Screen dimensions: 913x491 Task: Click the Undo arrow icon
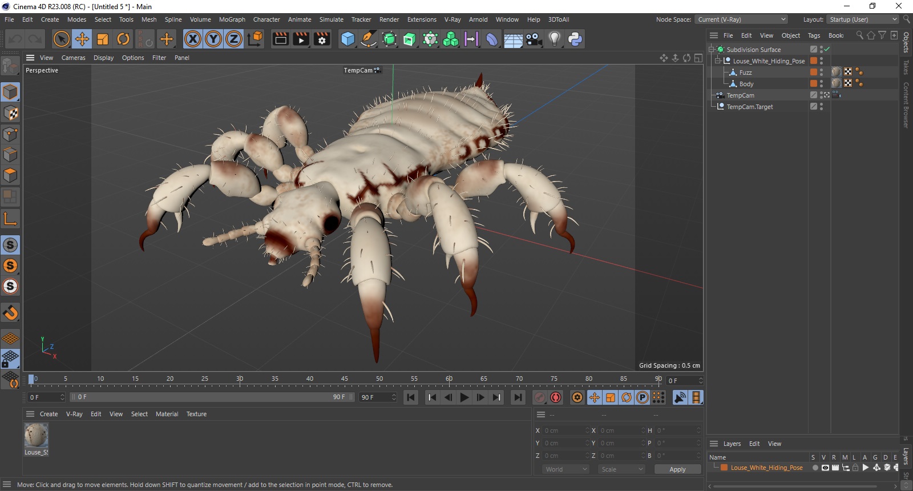pos(15,39)
